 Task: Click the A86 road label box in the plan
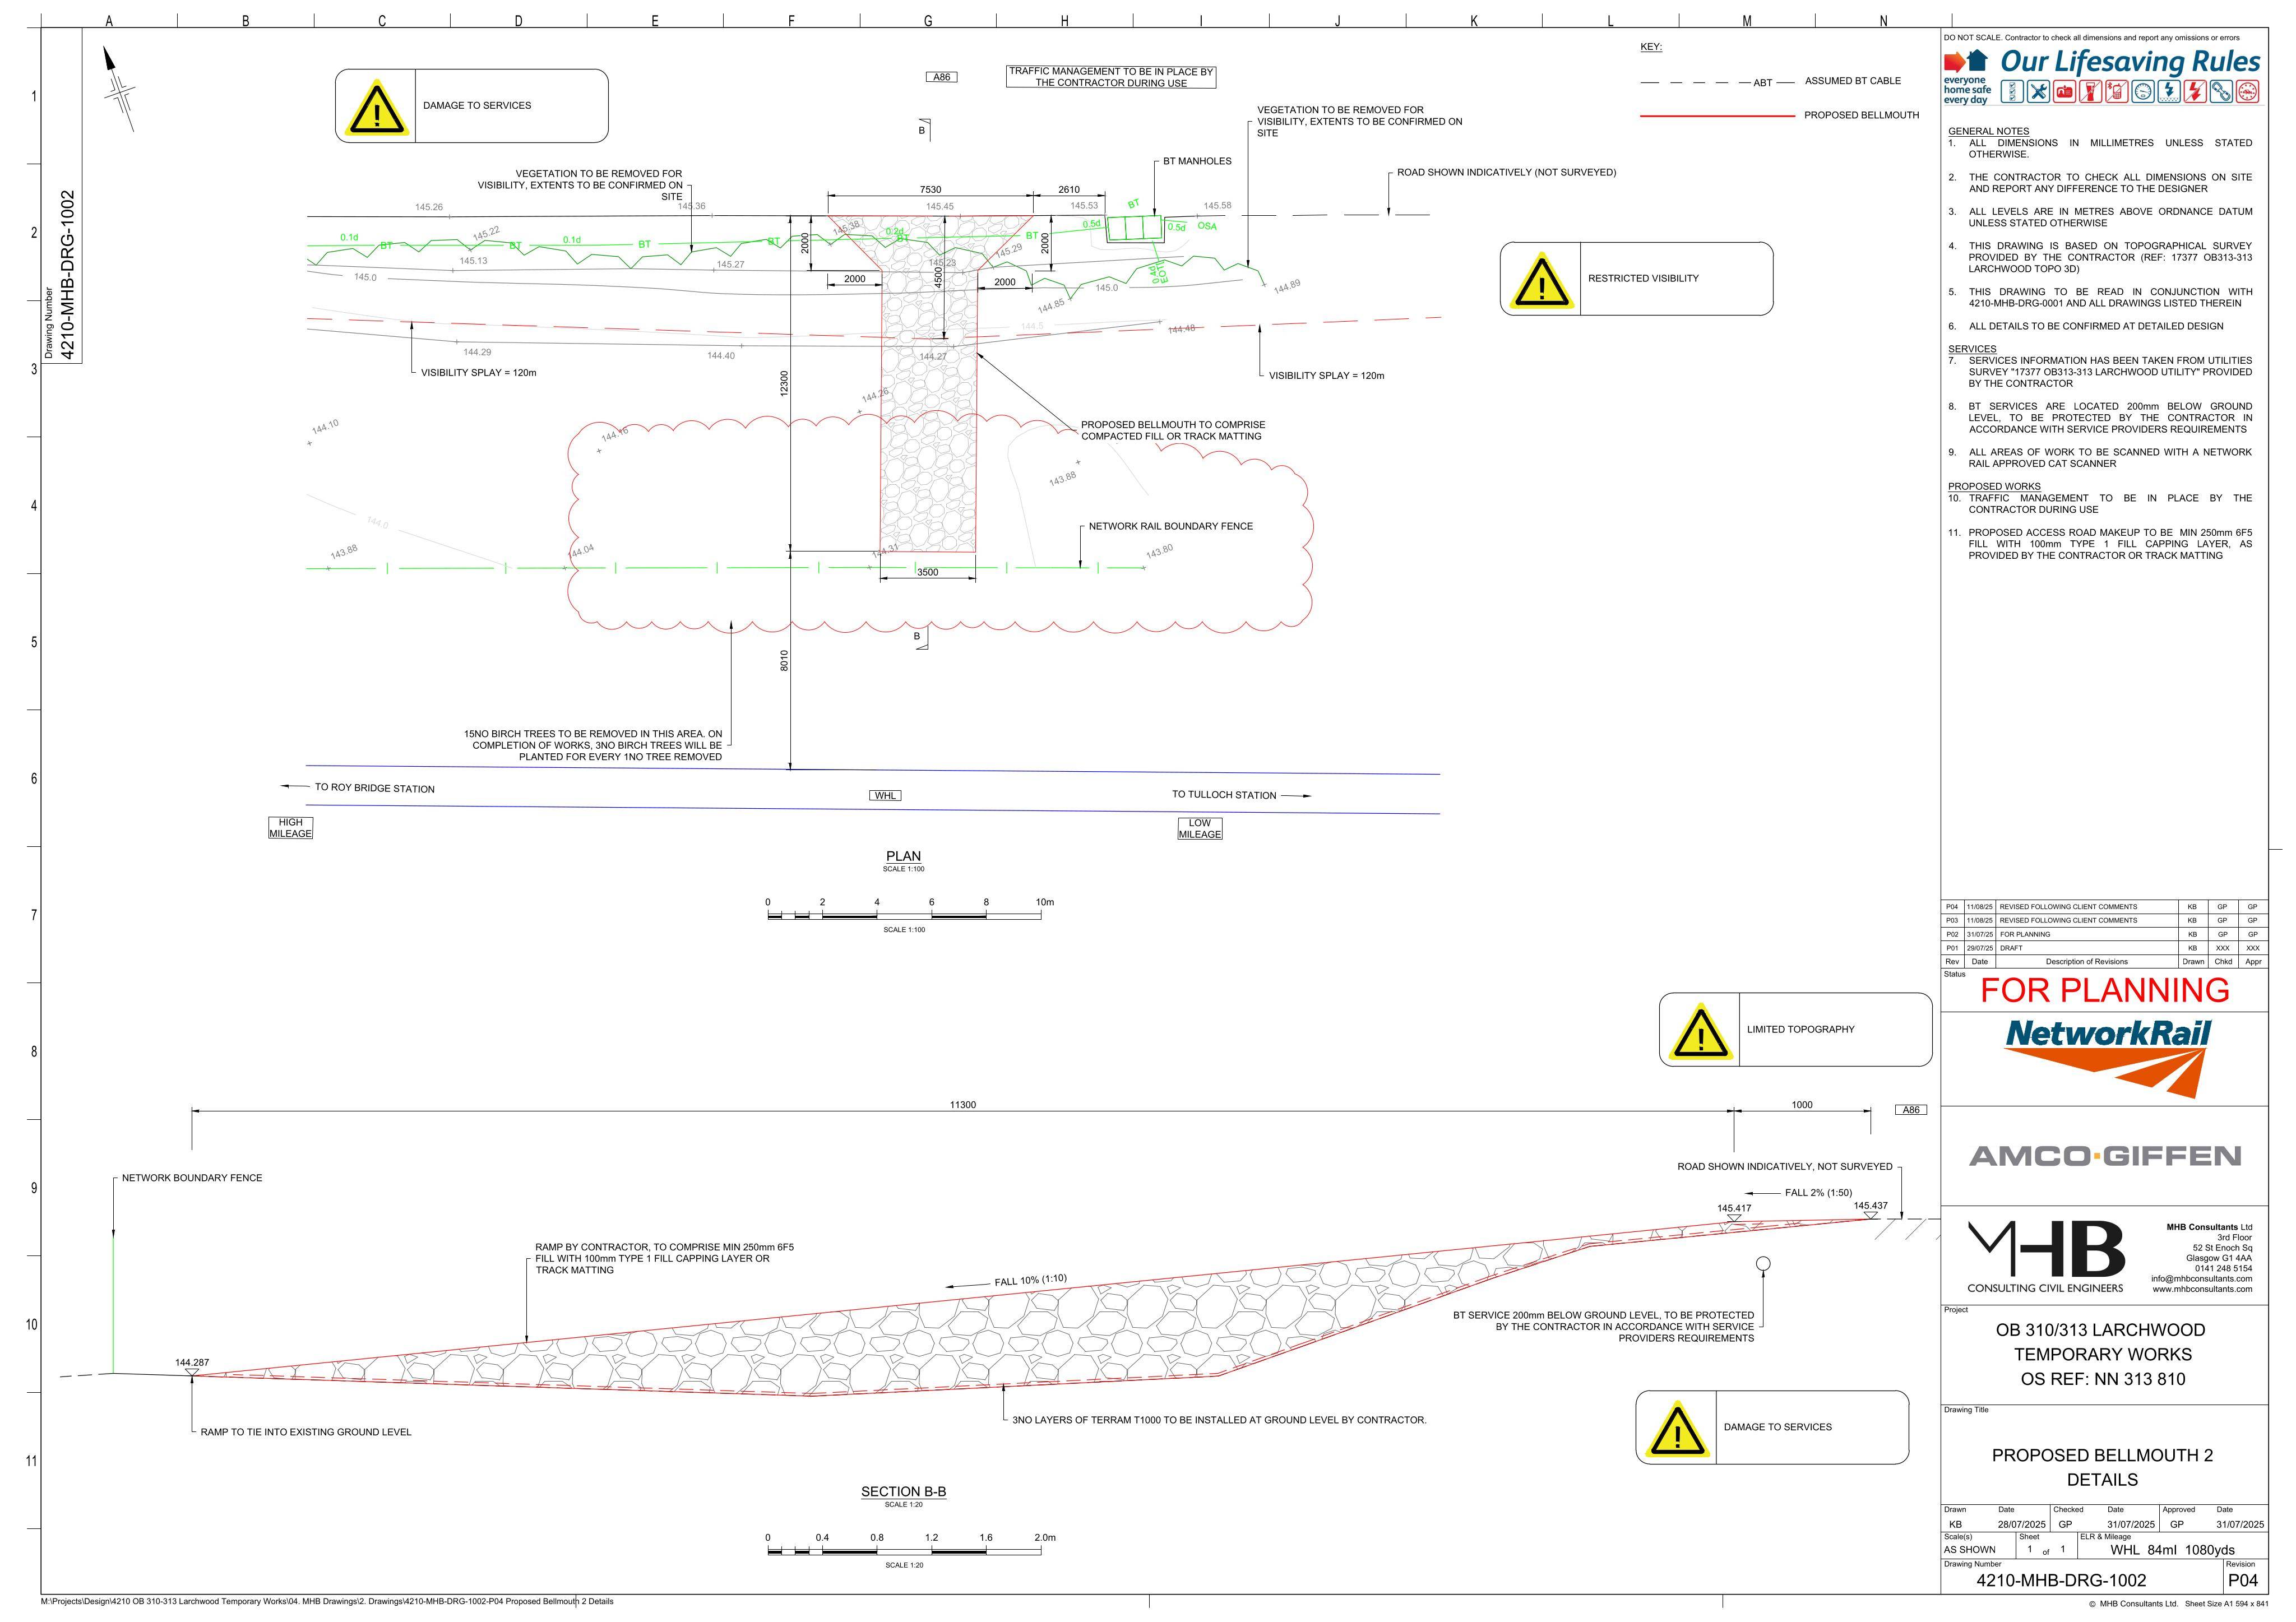(x=942, y=77)
